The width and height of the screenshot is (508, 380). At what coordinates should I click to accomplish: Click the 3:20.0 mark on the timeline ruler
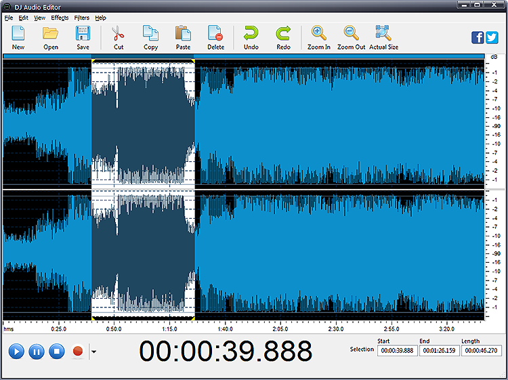[446, 329]
